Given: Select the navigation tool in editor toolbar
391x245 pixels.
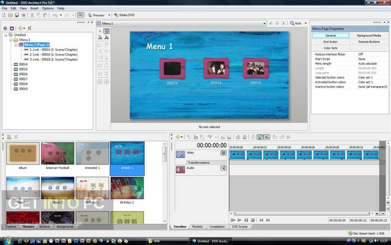Looking at the screenshot, I should pyautogui.click(x=100, y=37).
